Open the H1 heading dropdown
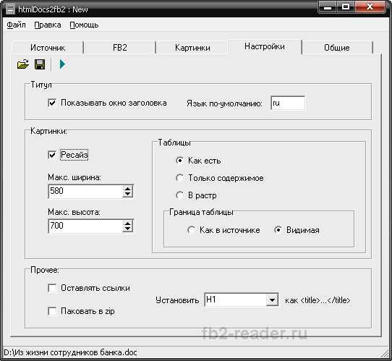This screenshot has width=392, height=361. [272, 300]
